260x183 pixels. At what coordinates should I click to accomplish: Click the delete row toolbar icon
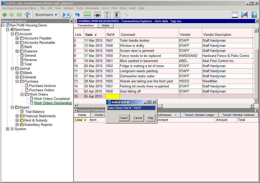[x=97, y=15]
